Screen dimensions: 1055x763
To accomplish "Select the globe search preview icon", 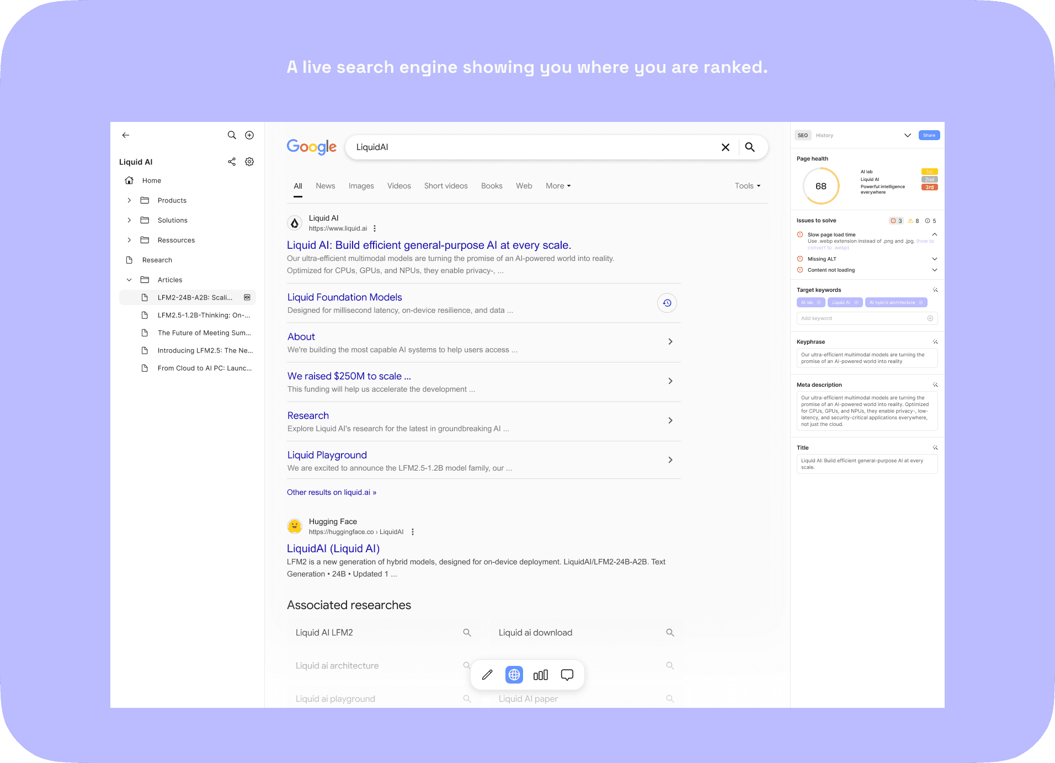I will point(514,675).
